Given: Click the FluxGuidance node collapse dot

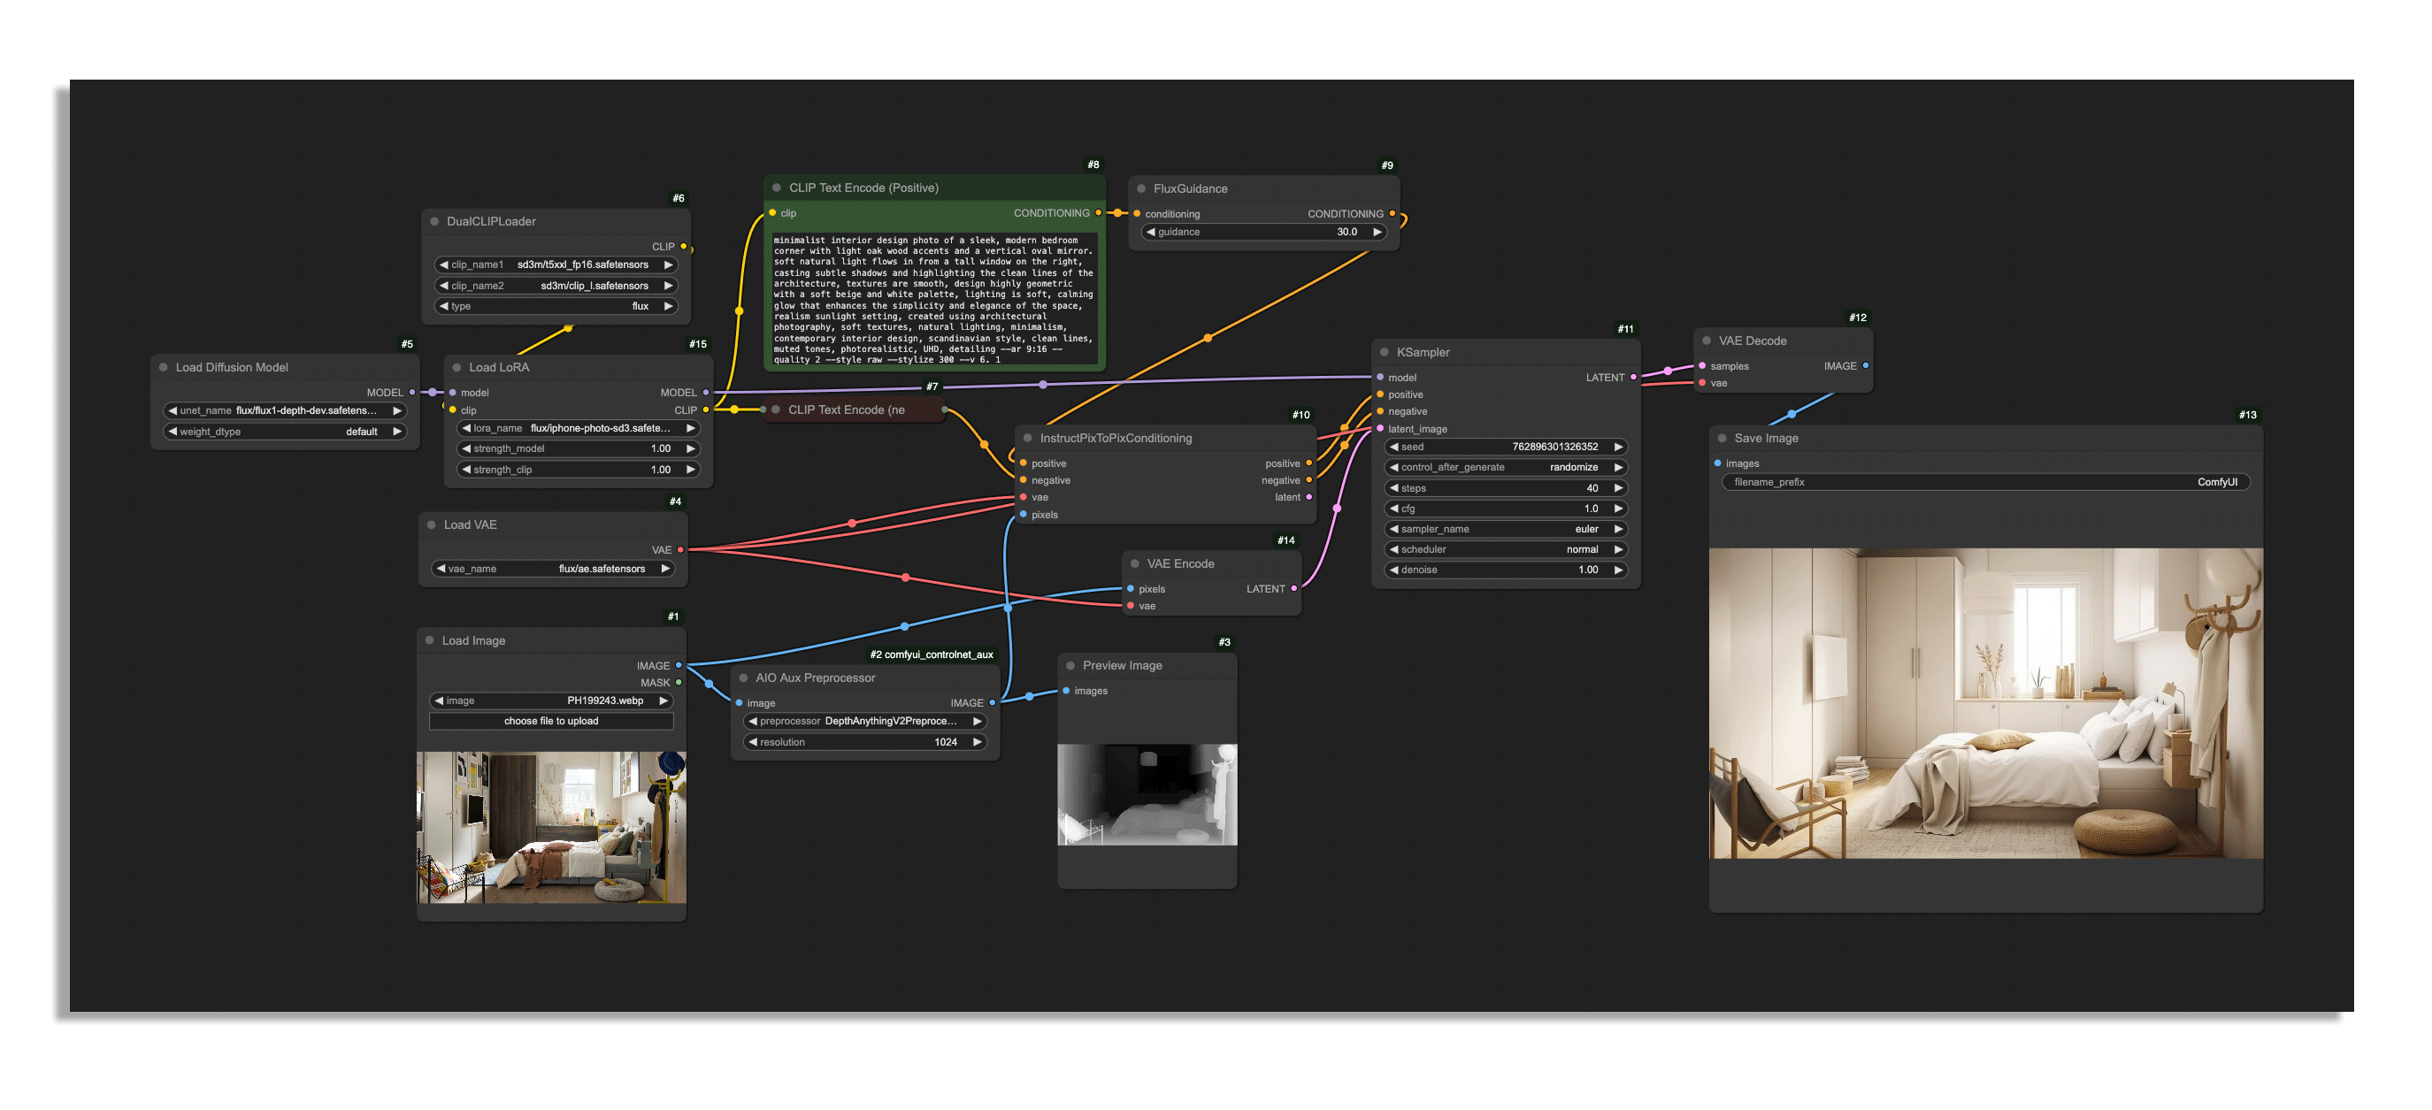Looking at the screenshot, I should click(1141, 188).
